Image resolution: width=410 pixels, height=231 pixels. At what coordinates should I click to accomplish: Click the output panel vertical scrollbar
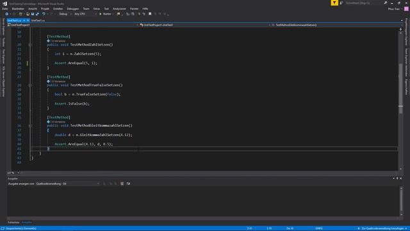[401, 201]
